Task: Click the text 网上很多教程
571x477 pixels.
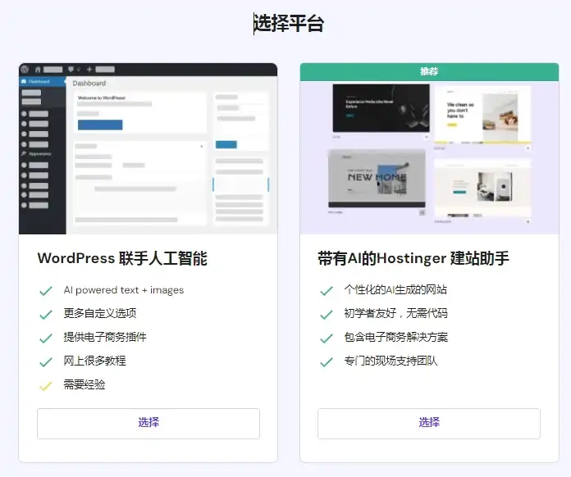Action: 94,361
